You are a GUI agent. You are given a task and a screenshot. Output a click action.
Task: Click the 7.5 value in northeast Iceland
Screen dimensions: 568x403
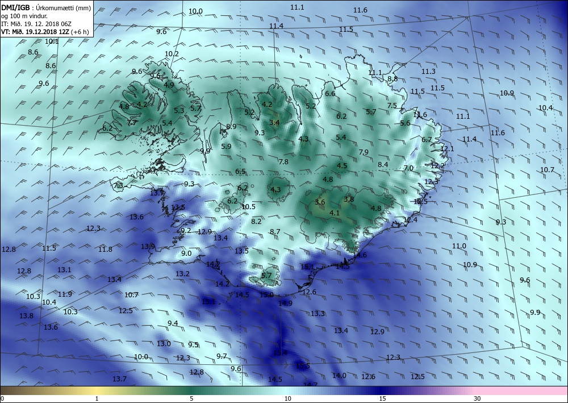pyautogui.click(x=392, y=106)
